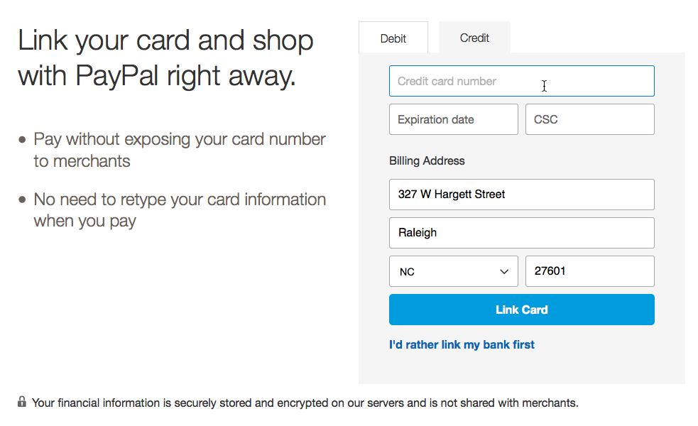Click the city field containing Raleigh

(x=521, y=233)
